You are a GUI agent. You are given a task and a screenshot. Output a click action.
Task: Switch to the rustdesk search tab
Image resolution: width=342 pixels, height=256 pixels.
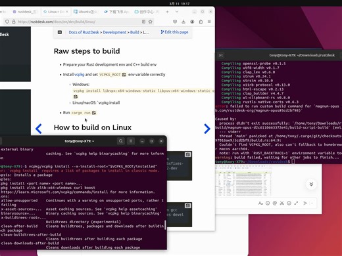(25, 12)
